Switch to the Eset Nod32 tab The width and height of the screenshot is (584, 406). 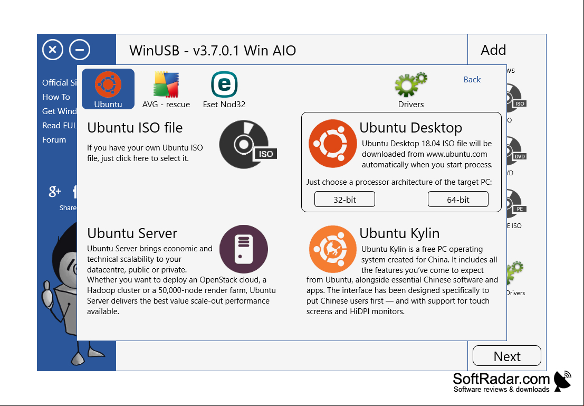tap(224, 89)
